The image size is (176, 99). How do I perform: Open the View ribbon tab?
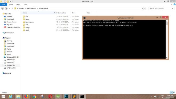[x=26, y=5]
